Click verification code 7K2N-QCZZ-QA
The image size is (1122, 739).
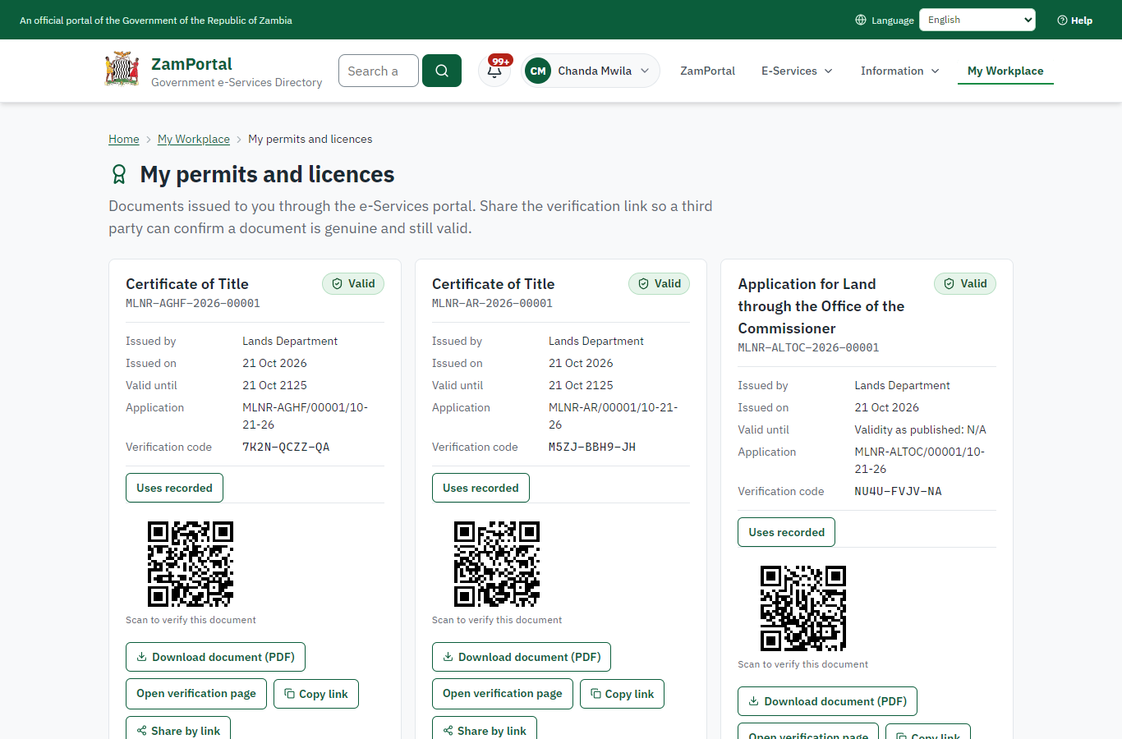click(x=286, y=447)
